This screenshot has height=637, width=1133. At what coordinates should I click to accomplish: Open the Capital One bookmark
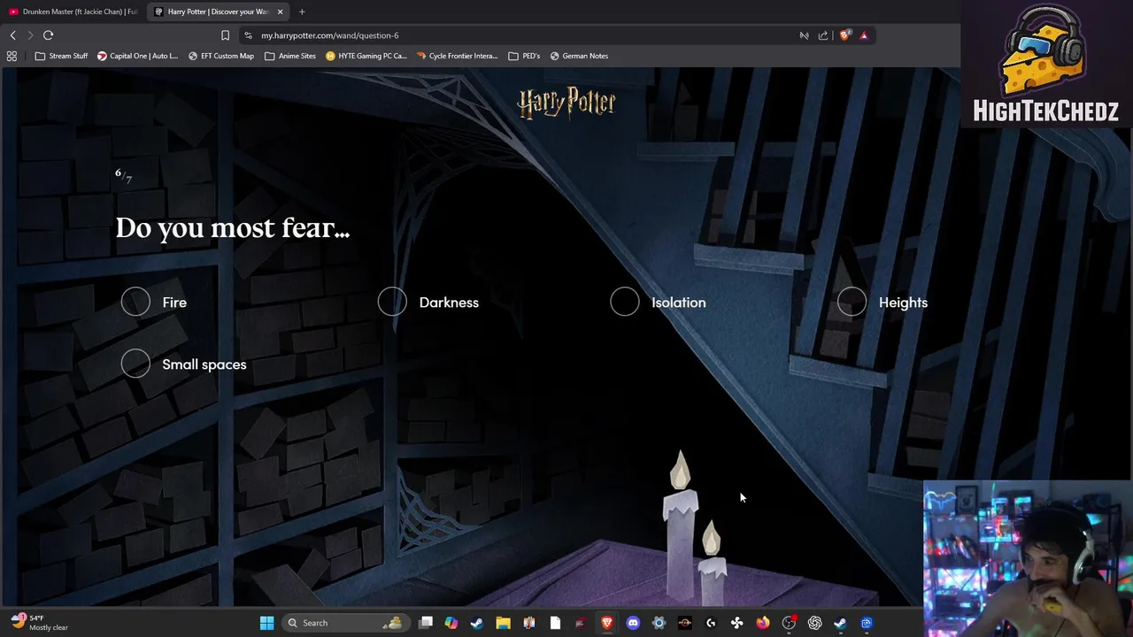point(137,56)
